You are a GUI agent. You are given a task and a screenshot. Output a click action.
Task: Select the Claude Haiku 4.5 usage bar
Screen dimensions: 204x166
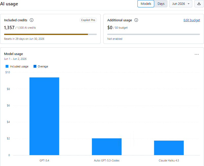169,148
